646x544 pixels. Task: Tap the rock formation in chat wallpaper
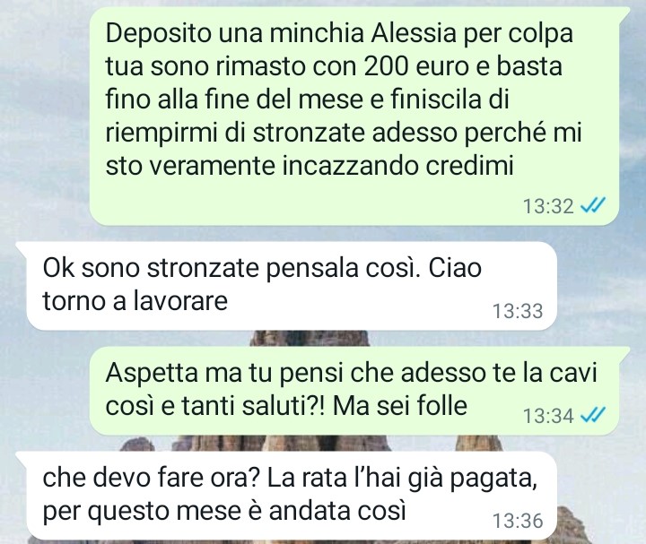point(309,339)
